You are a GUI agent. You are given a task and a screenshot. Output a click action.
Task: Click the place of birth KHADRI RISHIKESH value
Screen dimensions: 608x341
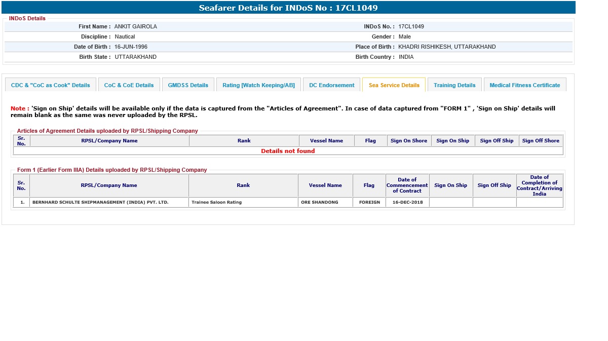tap(447, 47)
